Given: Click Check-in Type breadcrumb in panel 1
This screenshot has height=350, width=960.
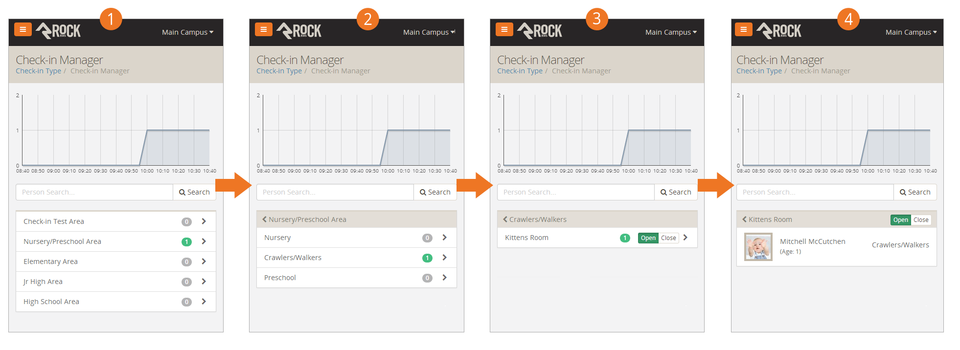Looking at the screenshot, I should (x=38, y=71).
